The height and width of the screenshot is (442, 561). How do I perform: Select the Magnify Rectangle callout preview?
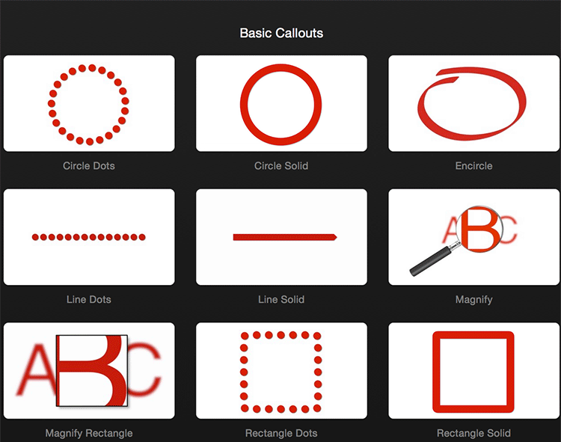(x=89, y=371)
